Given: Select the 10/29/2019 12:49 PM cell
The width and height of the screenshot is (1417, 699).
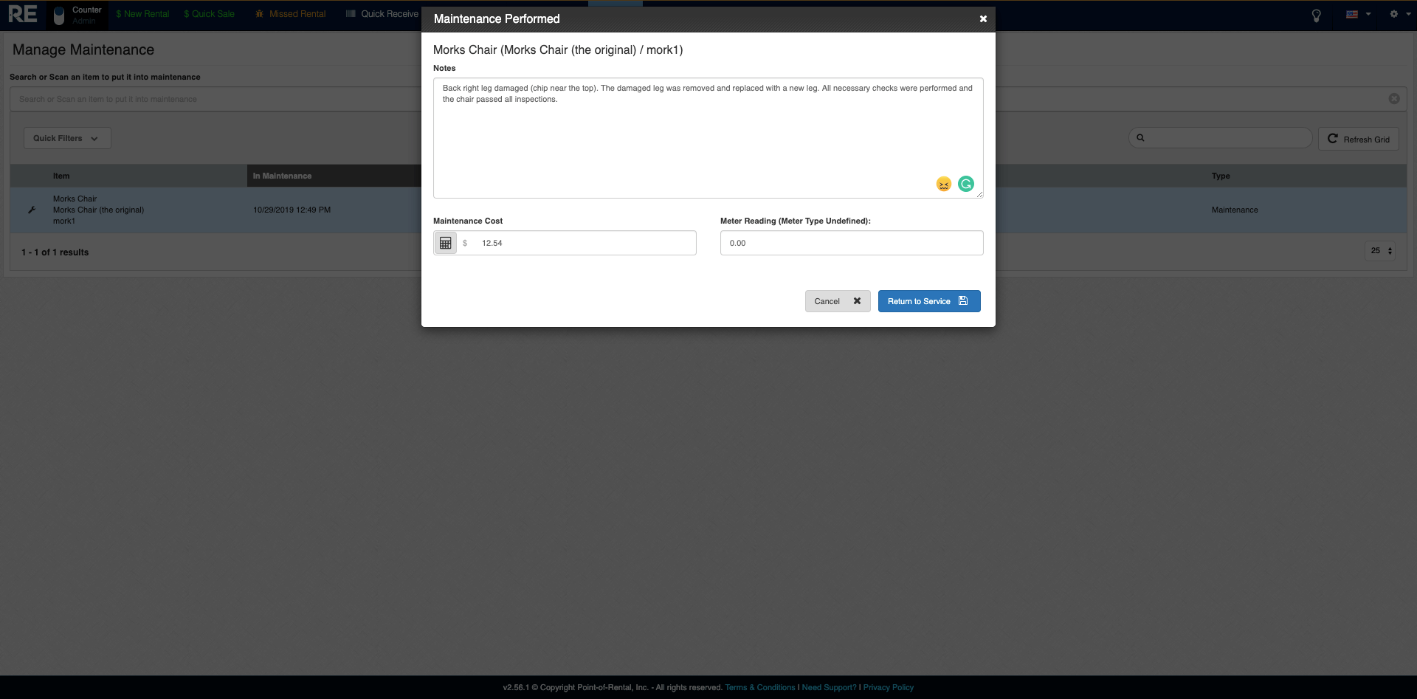Looking at the screenshot, I should point(292,210).
